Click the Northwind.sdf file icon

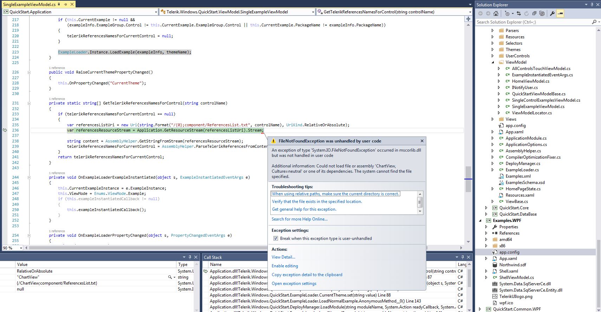(495, 265)
